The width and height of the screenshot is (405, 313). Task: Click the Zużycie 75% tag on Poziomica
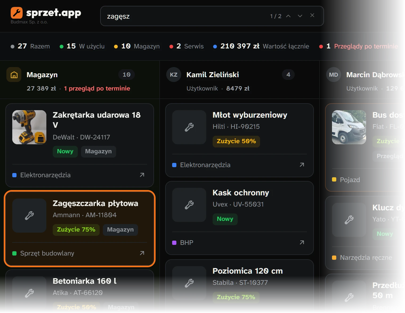(x=236, y=297)
